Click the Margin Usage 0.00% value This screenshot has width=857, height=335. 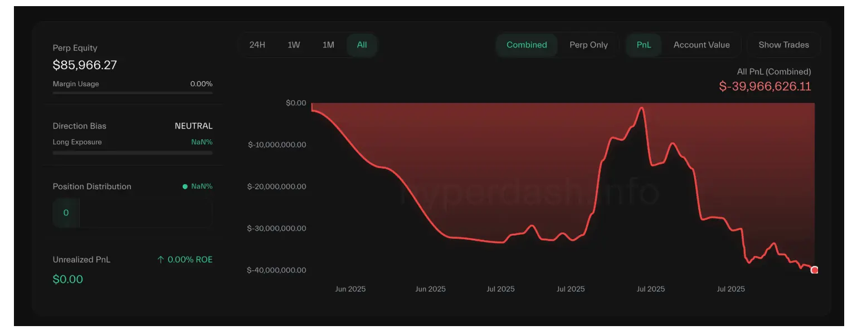point(201,84)
